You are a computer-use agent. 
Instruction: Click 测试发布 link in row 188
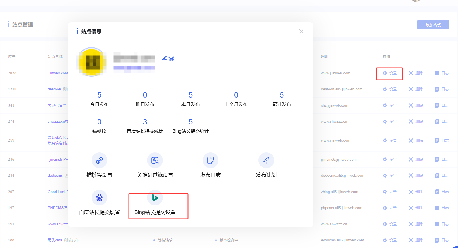(71, 240)
